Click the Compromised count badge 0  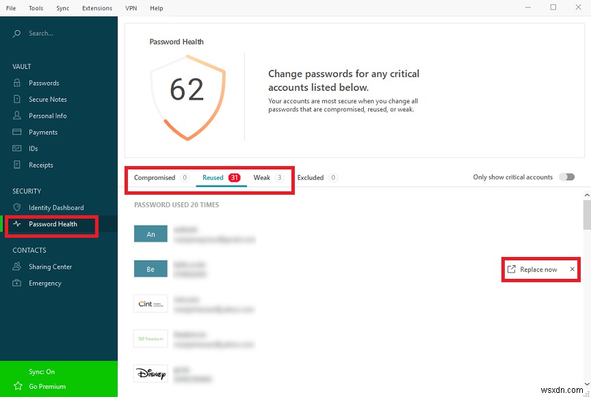coord(184,178)
